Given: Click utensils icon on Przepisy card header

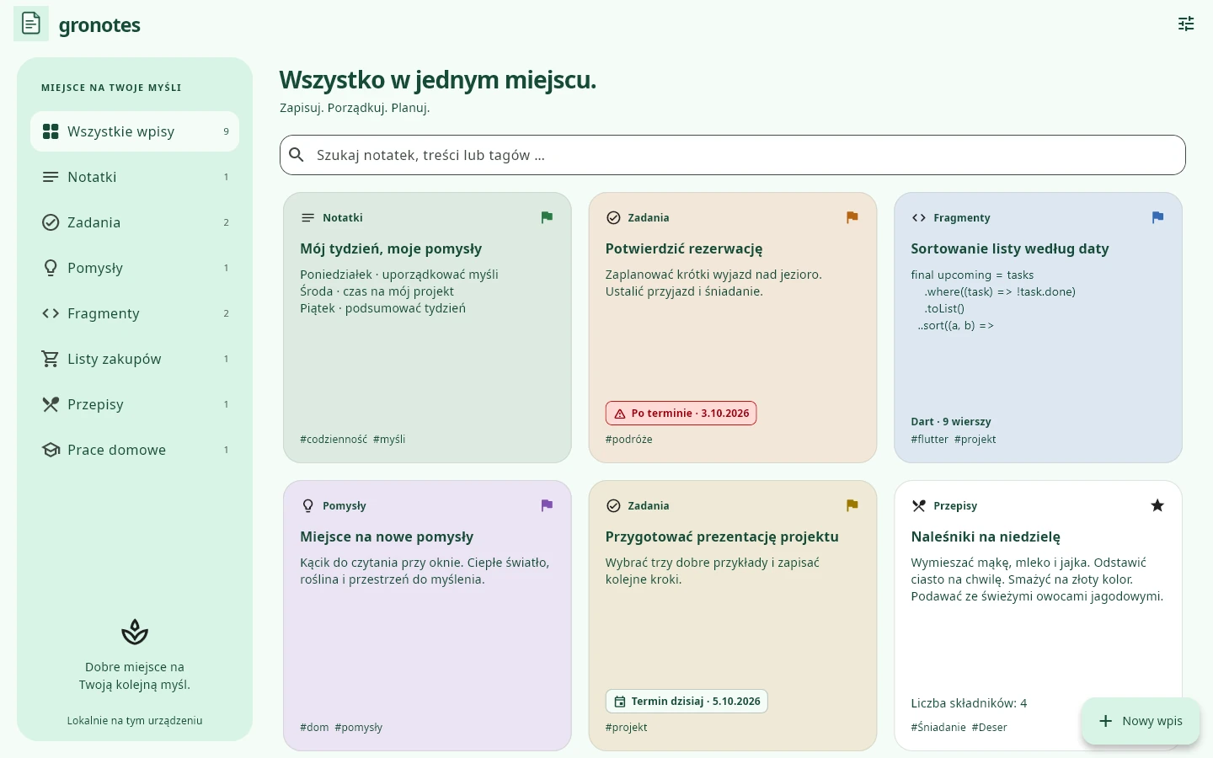Looking at the screenshot, I should pyautogui.click(x=918, y=505).
